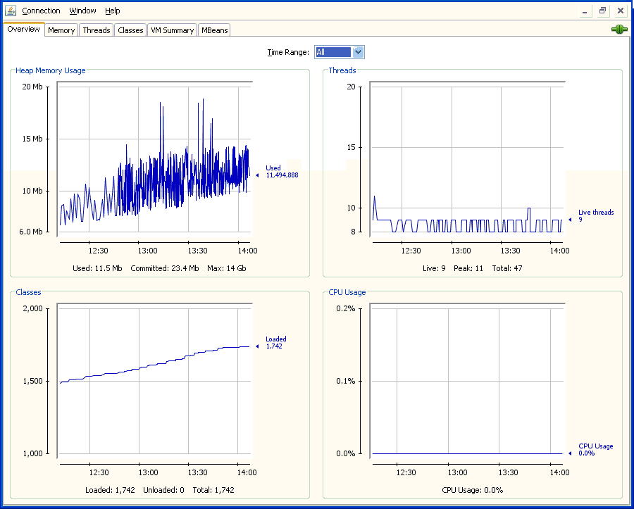Click the CPU Usage legend arrow marker
This screenshot has height=509, width=634.
570,453
